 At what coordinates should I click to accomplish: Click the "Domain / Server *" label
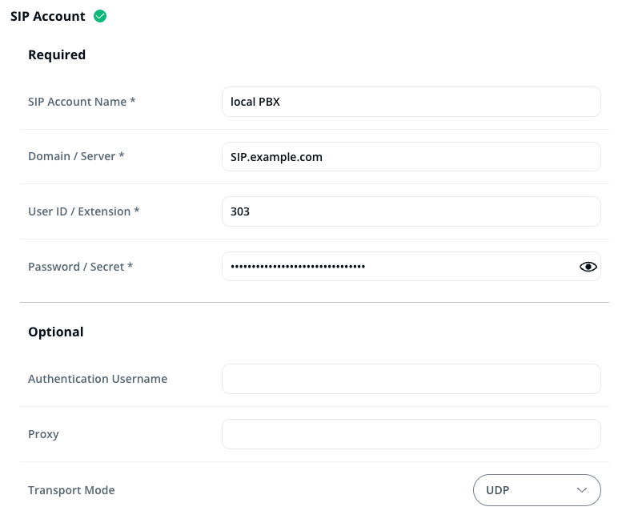76,156
